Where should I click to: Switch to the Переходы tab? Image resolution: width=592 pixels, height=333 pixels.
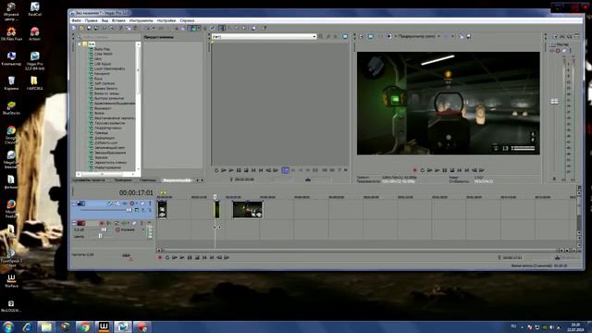(148, 180)
